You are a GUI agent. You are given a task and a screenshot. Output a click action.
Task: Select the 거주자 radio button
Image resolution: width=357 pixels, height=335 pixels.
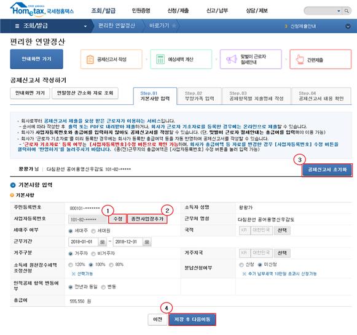[x=70, y=253]
